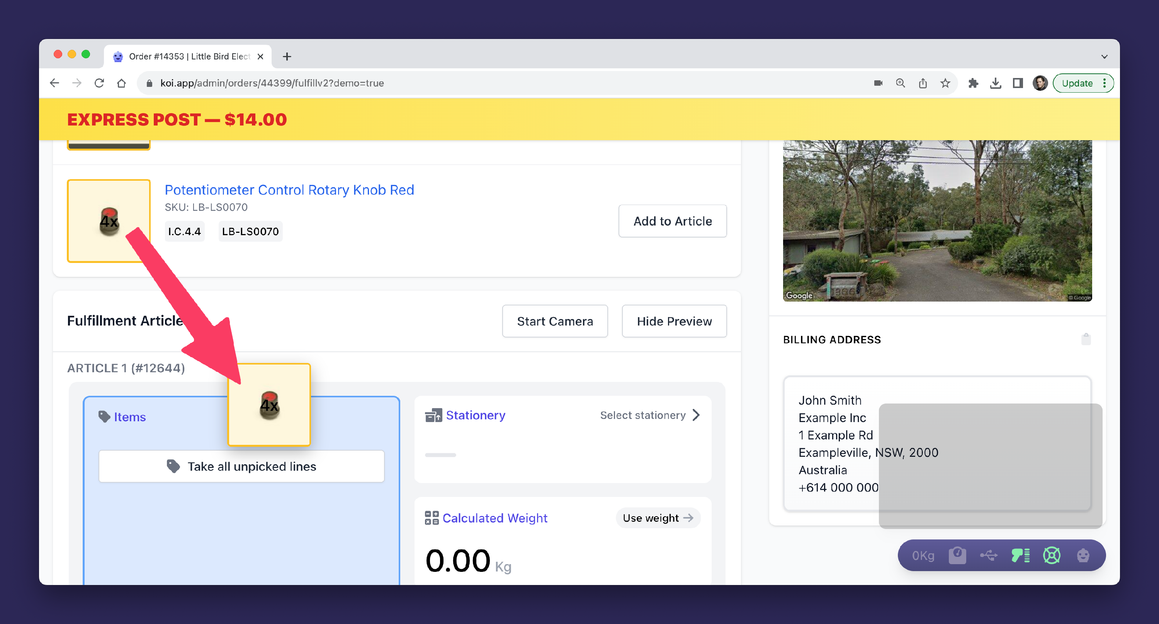Toggle the browser side panel
Image resolution: width=1159 pixels, height=624 pixels.
[x=1018, y=83]
